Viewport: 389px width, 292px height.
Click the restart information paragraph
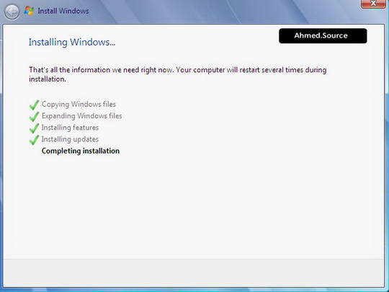pos(178,74)
